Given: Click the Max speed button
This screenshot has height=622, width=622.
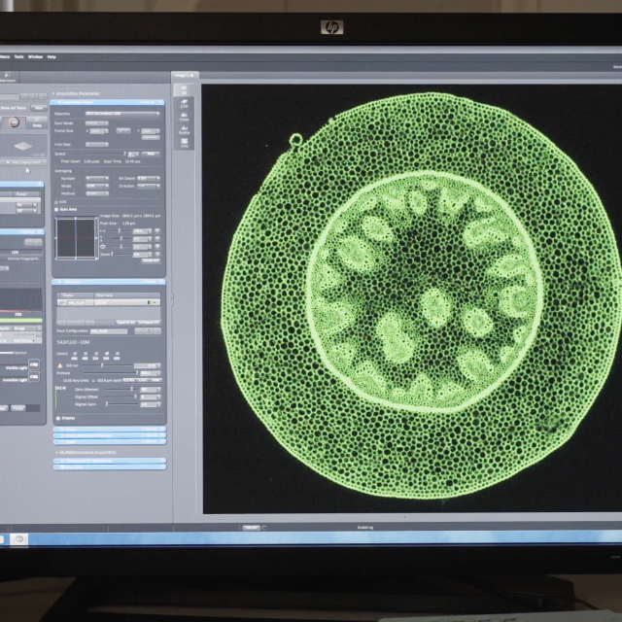Looking at the screenshot, I should click(x=151, y=154).
